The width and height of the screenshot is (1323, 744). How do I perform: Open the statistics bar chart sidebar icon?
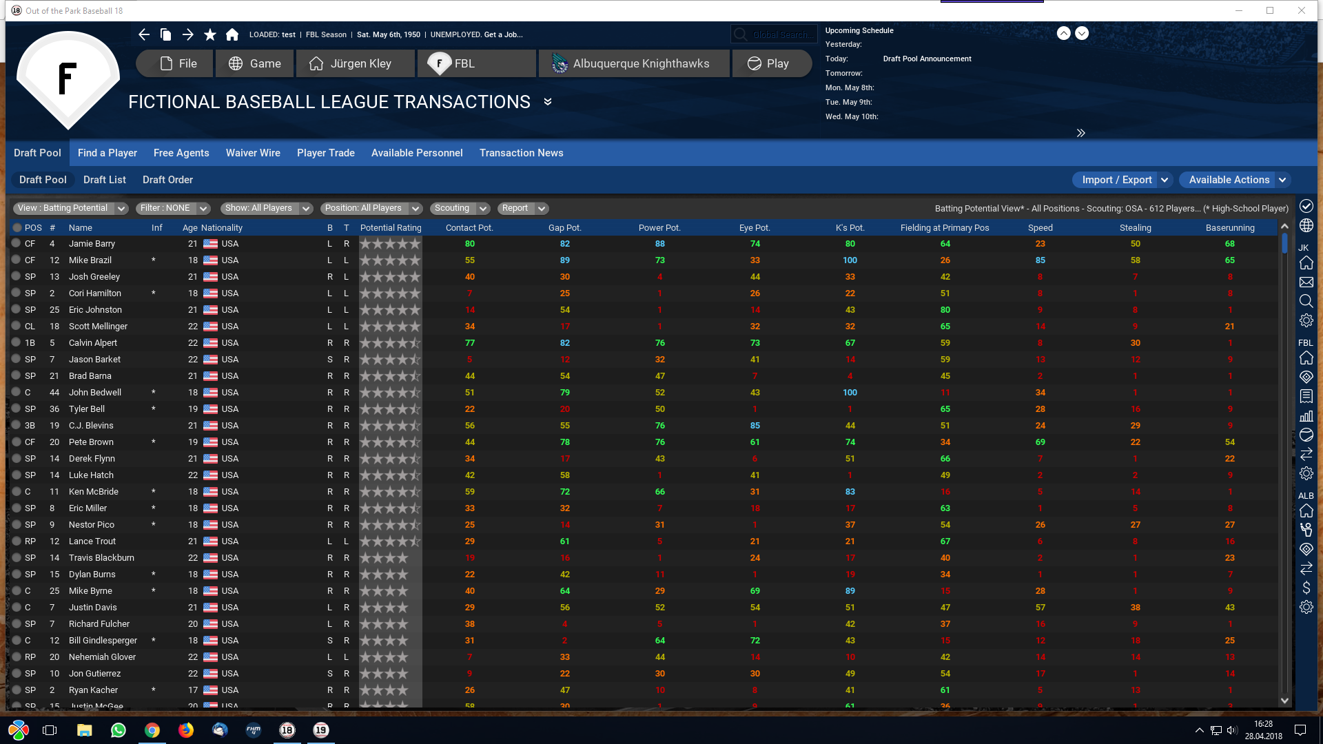click(x=1306, y=415)
